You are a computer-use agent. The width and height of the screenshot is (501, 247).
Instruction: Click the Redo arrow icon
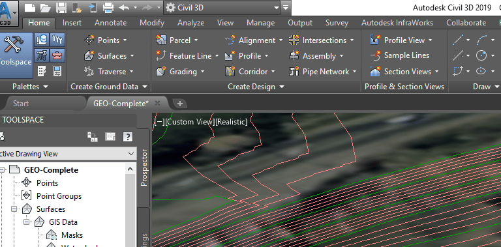147,7
